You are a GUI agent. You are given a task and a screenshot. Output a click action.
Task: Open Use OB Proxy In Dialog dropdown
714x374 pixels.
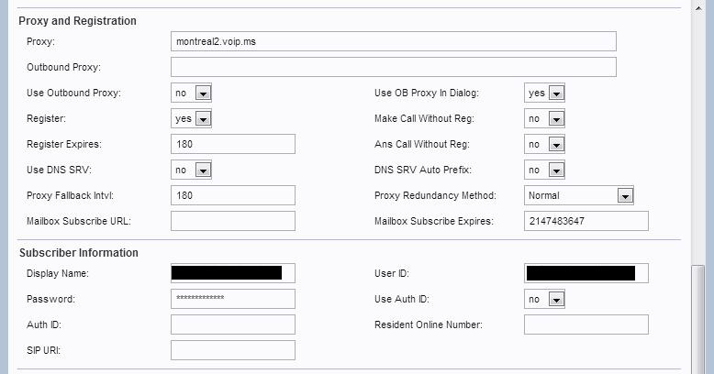(544, 93)
